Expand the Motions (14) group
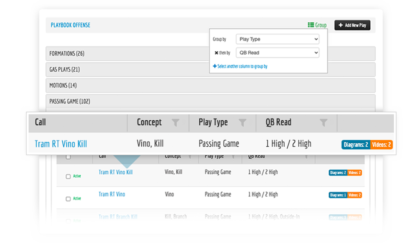Image resolution: width=419 pixels, height=246 pixels. coord(210,86)
